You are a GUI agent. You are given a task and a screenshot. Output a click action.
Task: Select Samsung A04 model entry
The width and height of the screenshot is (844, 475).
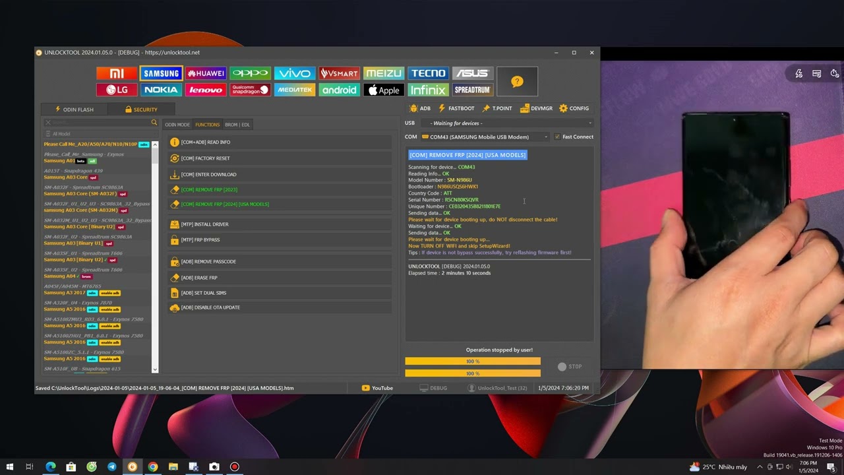coord(68,276)
